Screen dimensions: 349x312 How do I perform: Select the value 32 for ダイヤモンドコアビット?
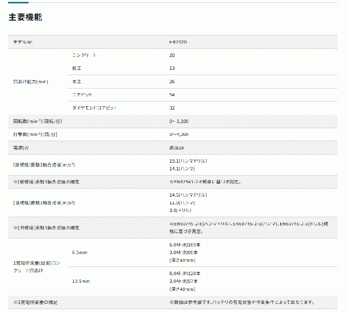pyautogui.click(x=172, y=108)
